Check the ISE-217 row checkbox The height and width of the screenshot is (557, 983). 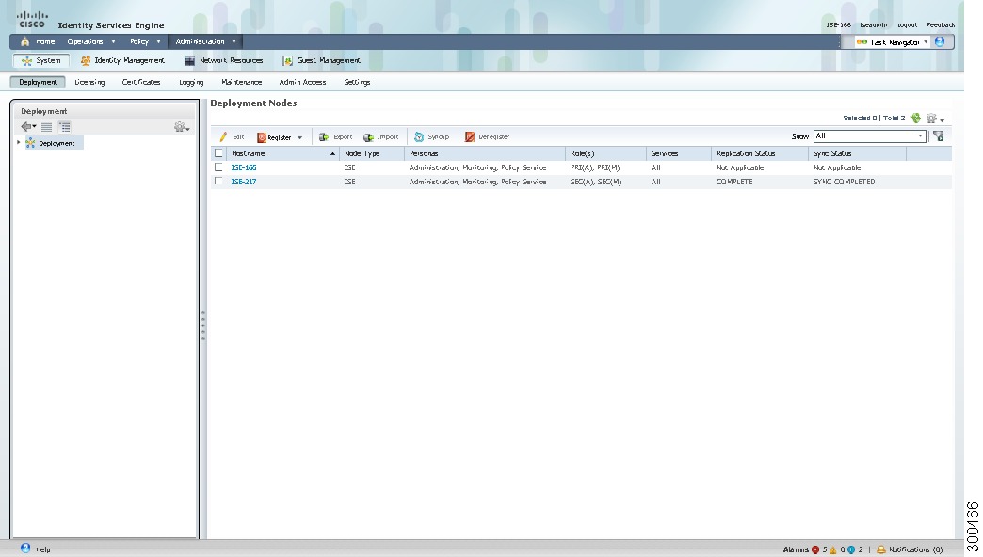[218, 182]
